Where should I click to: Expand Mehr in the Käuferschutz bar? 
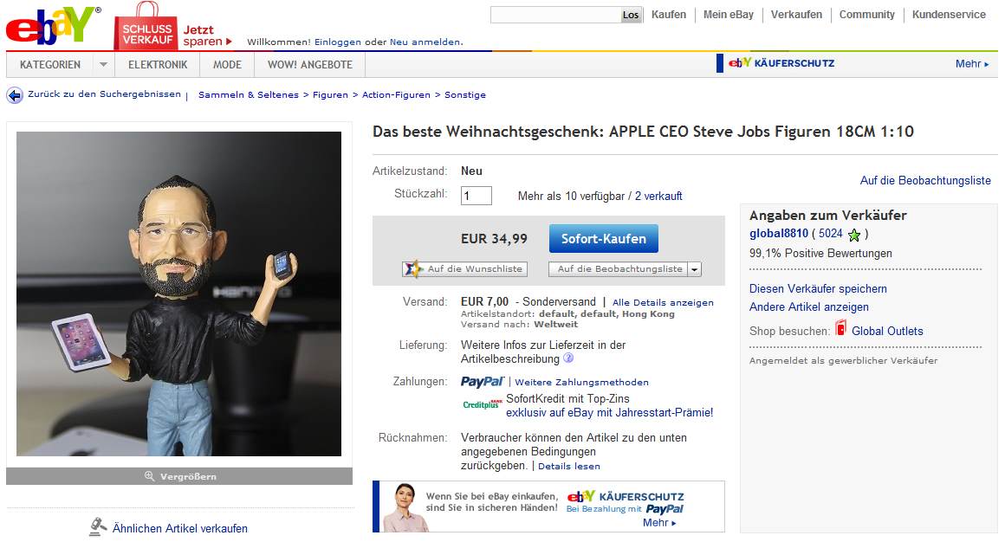(972, 63)
